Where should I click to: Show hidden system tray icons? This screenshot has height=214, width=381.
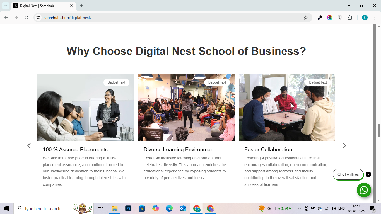(x=300, y=208)
